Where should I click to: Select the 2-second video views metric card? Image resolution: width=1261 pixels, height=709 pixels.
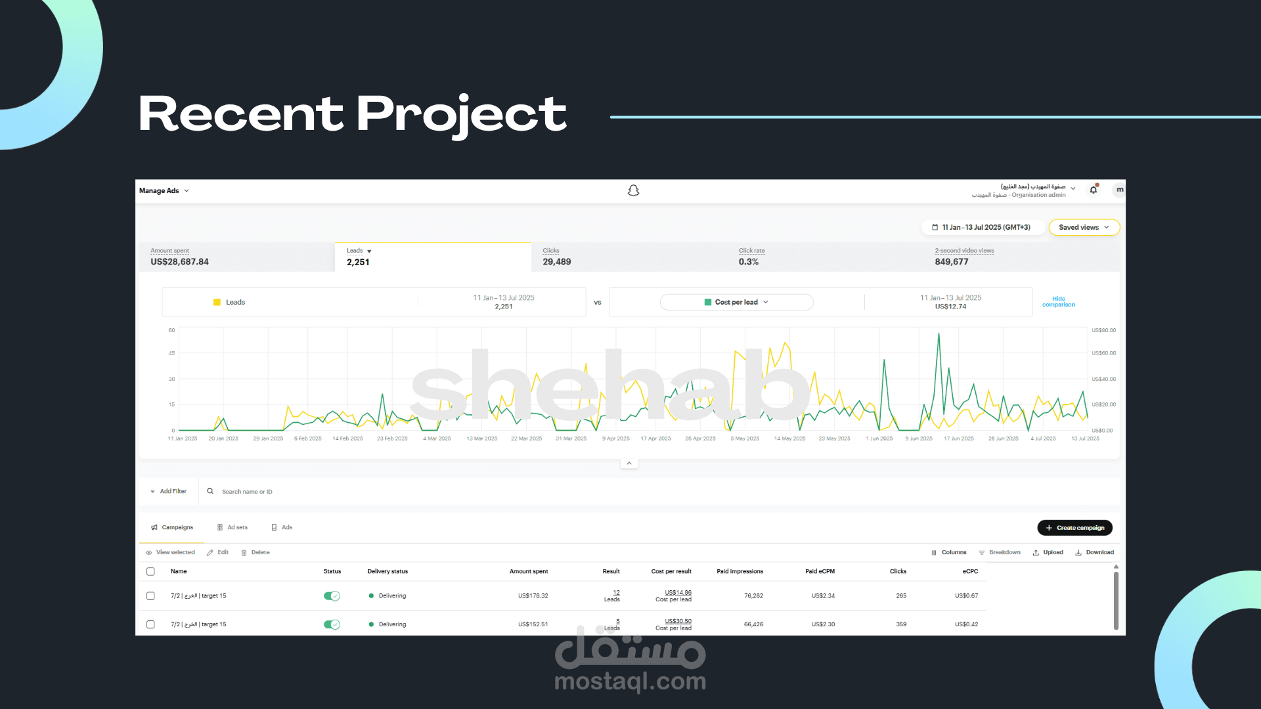(x=1021, y=257)
